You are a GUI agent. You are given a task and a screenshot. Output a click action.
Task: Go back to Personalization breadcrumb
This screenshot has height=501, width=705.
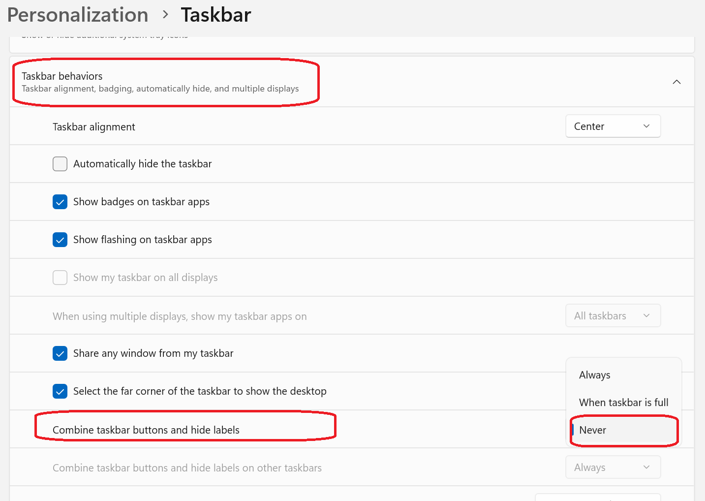(x=78, y=15)
